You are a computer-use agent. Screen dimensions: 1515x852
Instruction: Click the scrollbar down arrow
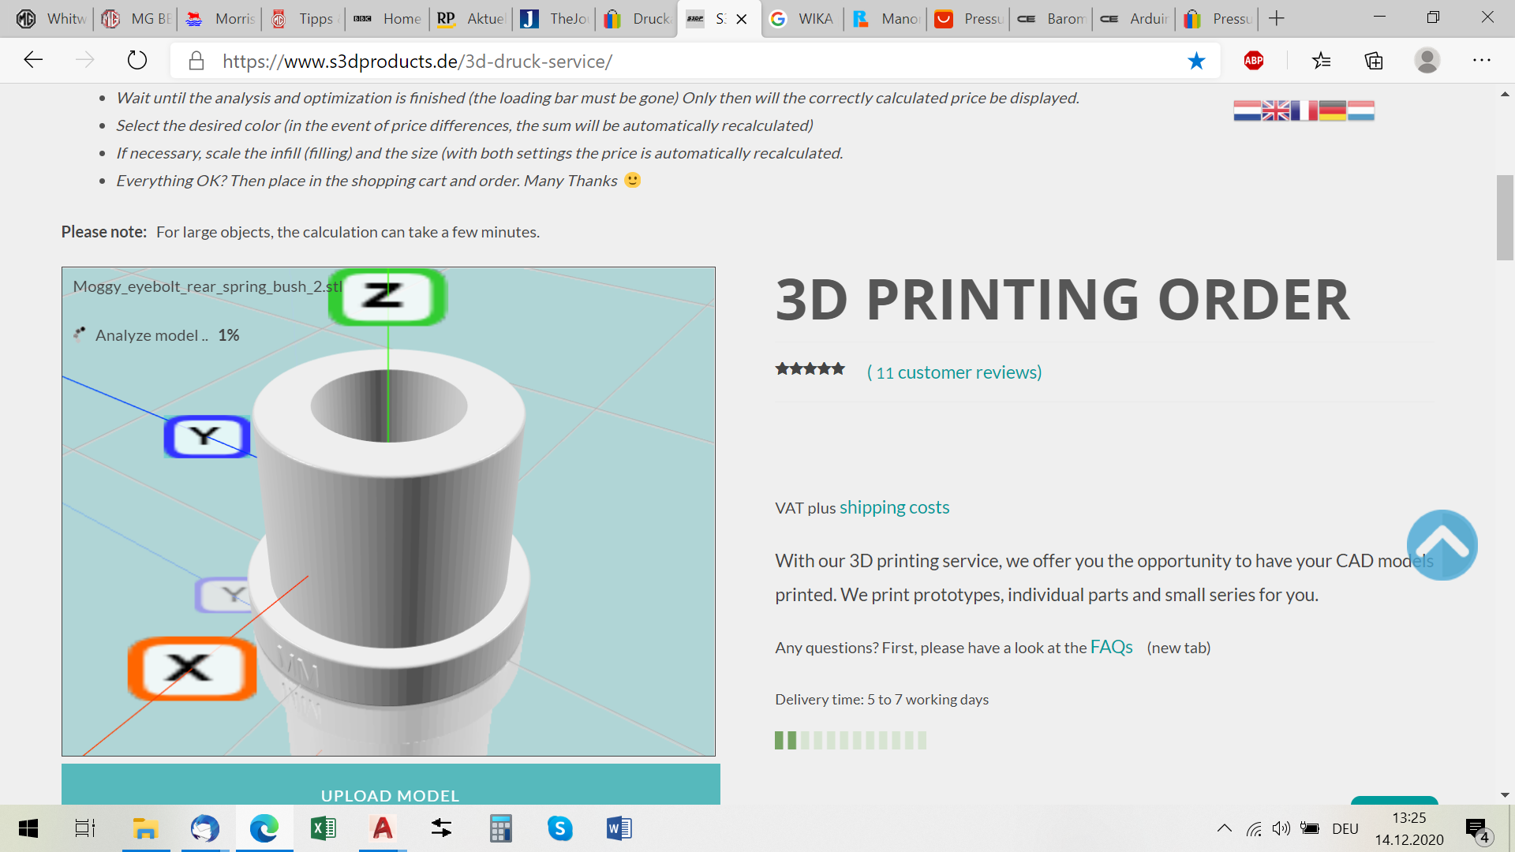1505,795
